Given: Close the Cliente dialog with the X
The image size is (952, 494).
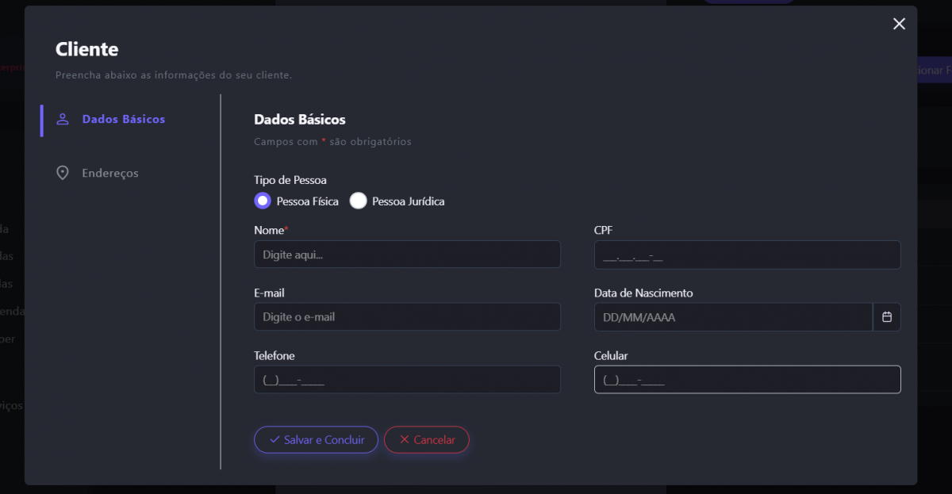Looking at the screenshot, I should click(899, 24).
